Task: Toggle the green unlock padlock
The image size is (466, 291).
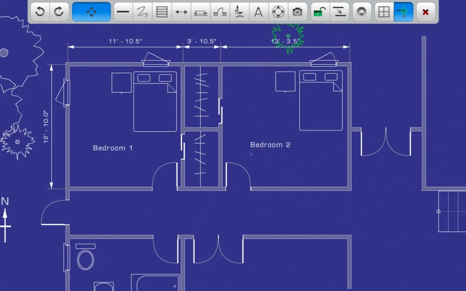Action: (x=320, y=12)
